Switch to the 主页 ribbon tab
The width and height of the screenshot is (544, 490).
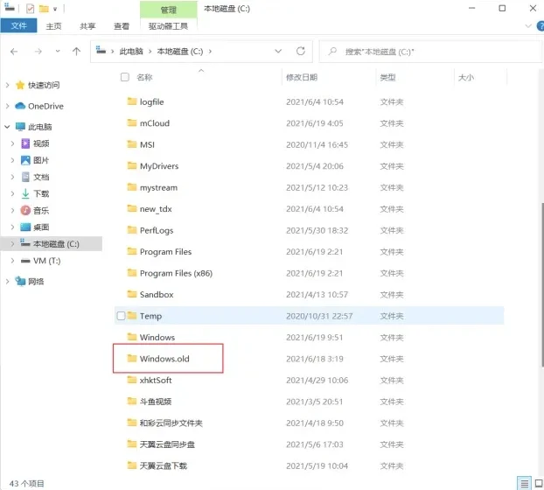(53, 26)
